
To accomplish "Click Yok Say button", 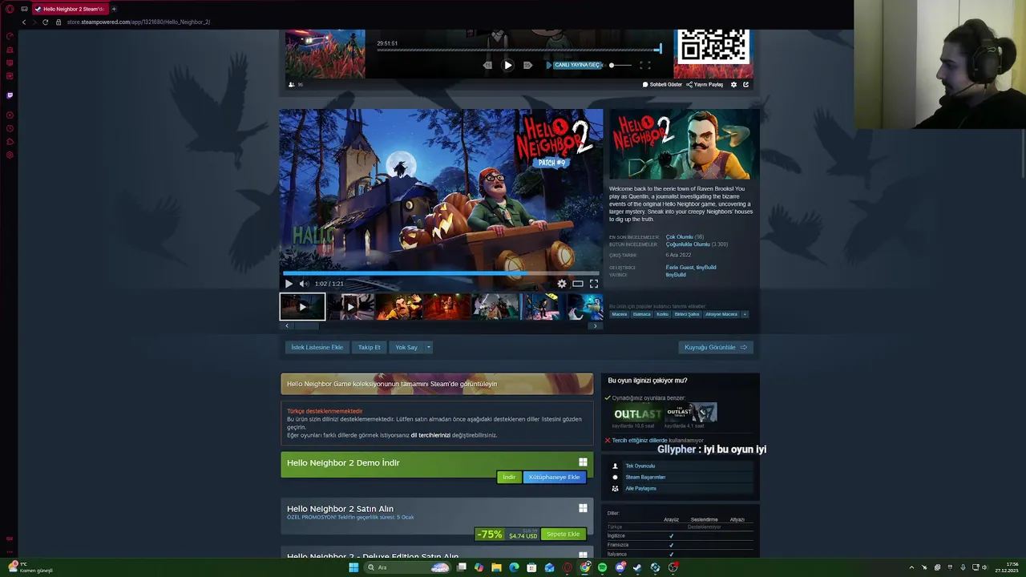I will point(406,347).
